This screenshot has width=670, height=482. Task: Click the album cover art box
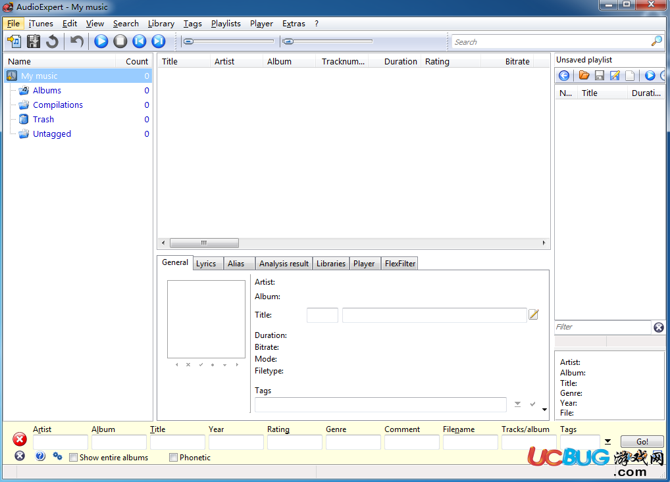click(x=206, y=319)
